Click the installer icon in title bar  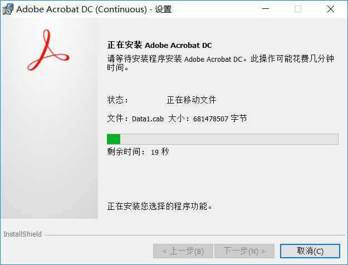[8, 9]
